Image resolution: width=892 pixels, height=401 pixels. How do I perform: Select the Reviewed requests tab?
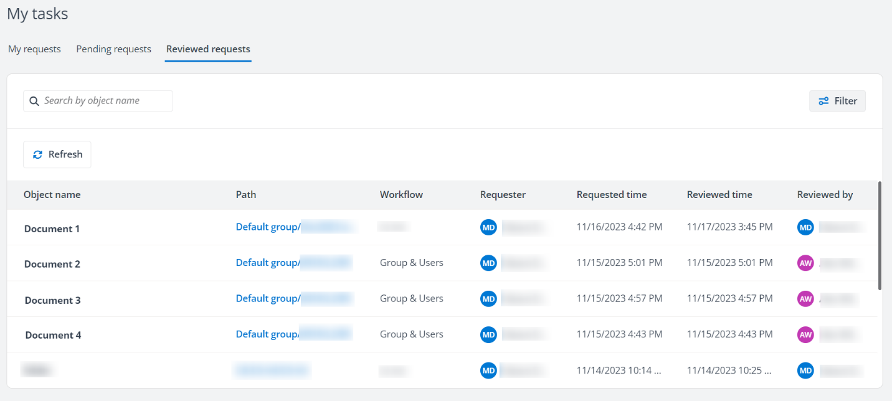pyautogui.click(x=208, y=49)
